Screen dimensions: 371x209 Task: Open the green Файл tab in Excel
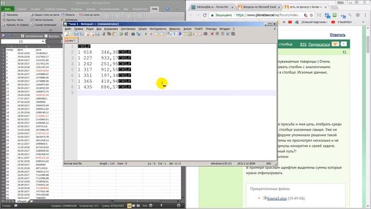(8, 9)
